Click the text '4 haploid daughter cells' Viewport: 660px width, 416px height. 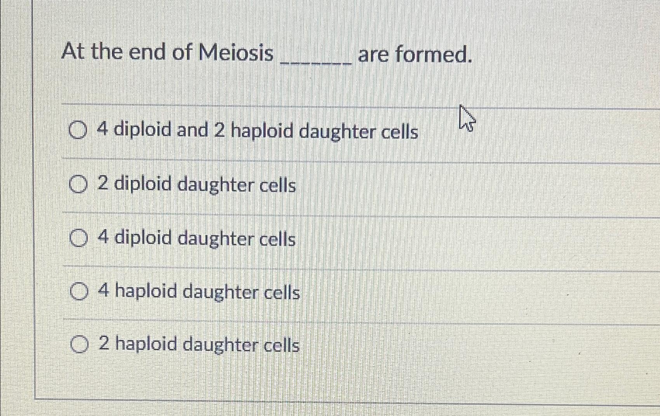coord(199,291)
